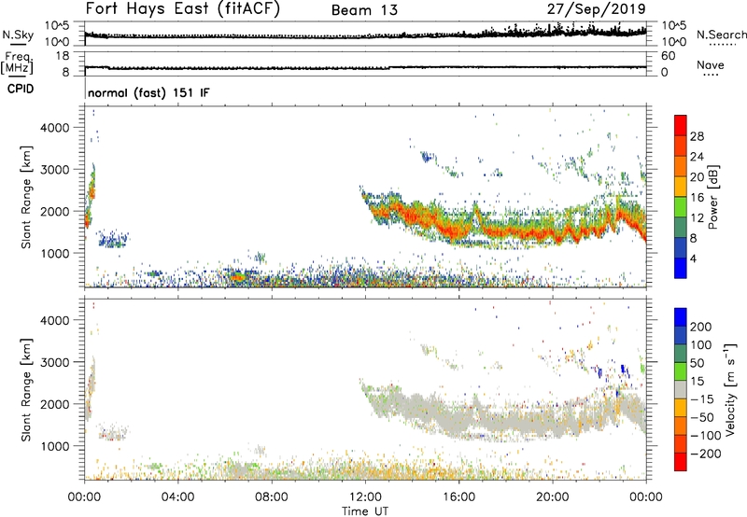
Task: Click the '18' frequency axis value
Action: (x=63, y=56)
